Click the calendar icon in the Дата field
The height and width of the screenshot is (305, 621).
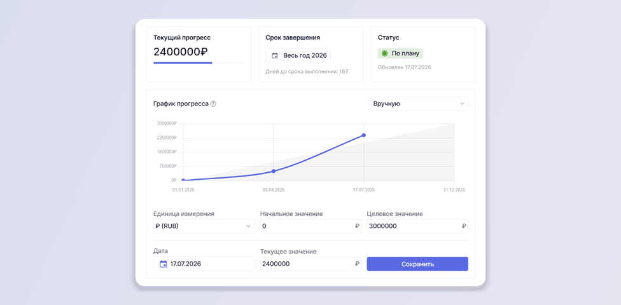point(163,264)
